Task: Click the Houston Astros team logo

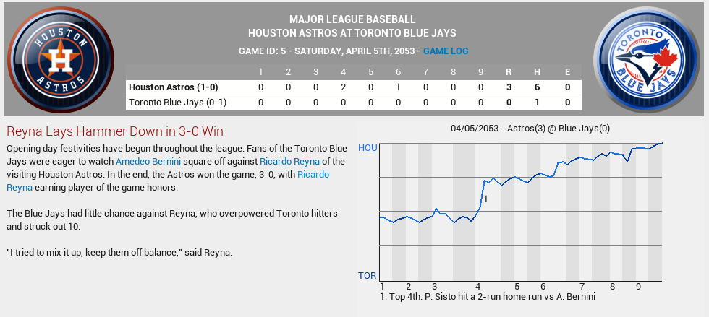Action: pos(61,59)
